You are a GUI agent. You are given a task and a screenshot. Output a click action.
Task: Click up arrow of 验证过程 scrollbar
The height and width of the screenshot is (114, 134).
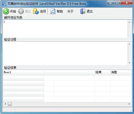click(x=129, y=44)
